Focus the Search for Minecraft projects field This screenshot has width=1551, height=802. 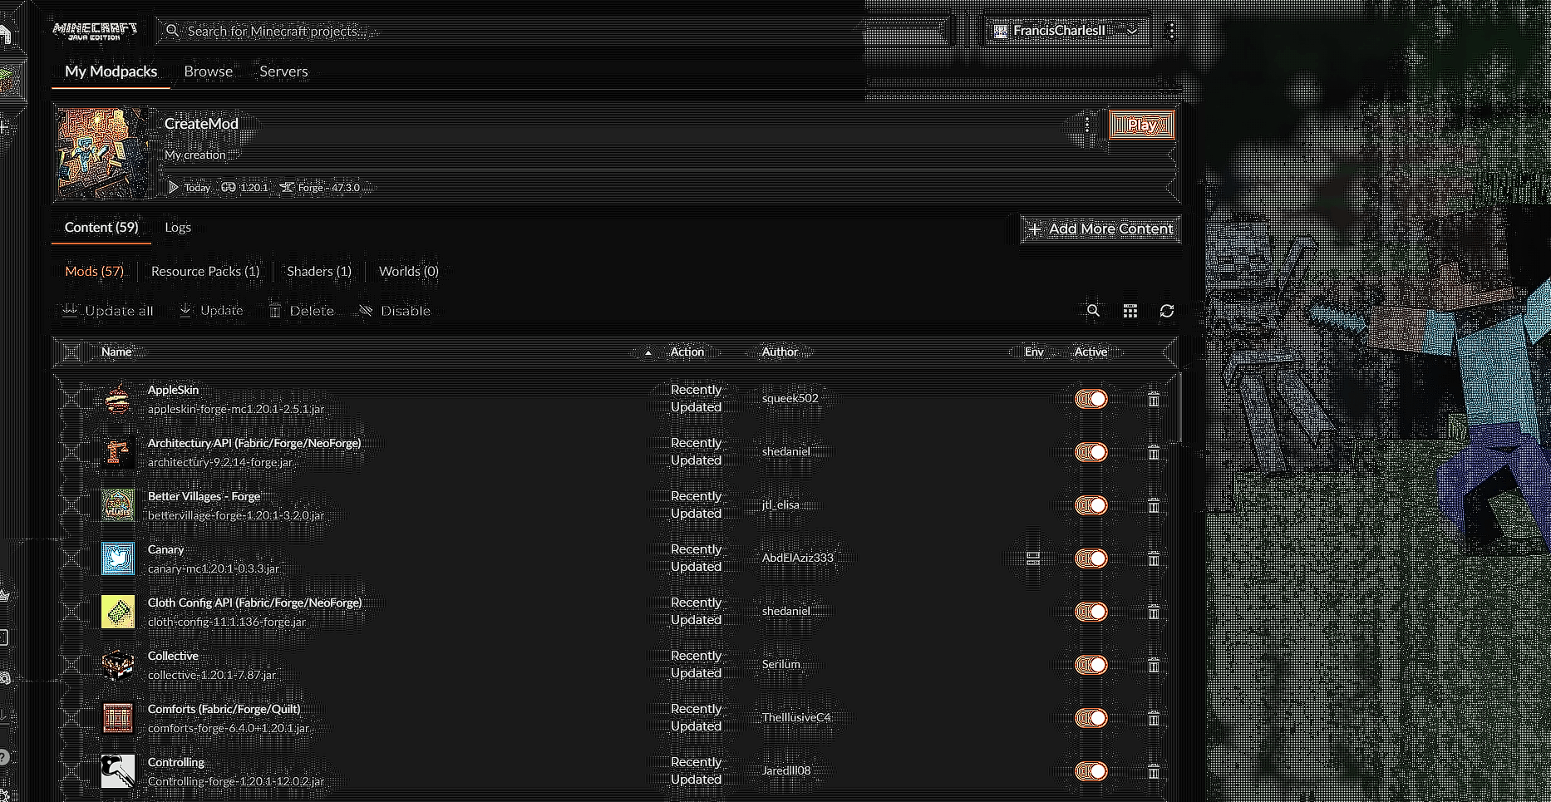point(553,31)
